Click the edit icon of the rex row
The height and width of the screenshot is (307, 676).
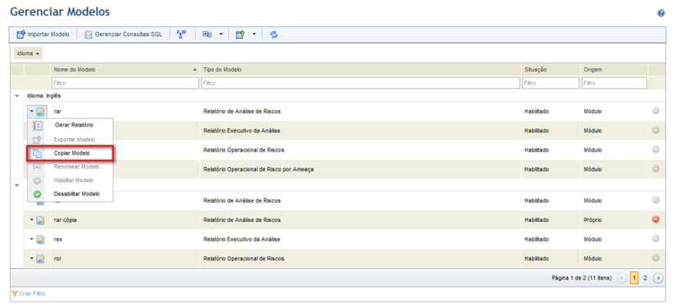pyautogui.click(x=41, y=240)
